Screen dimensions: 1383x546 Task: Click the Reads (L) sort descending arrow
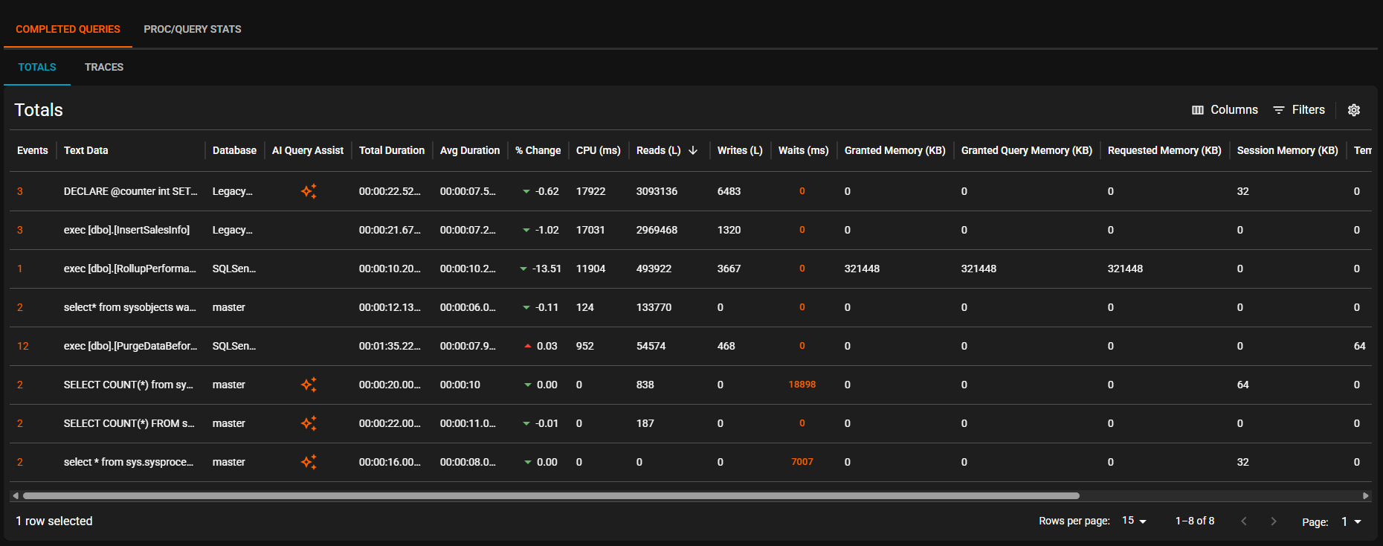point(693,150)
